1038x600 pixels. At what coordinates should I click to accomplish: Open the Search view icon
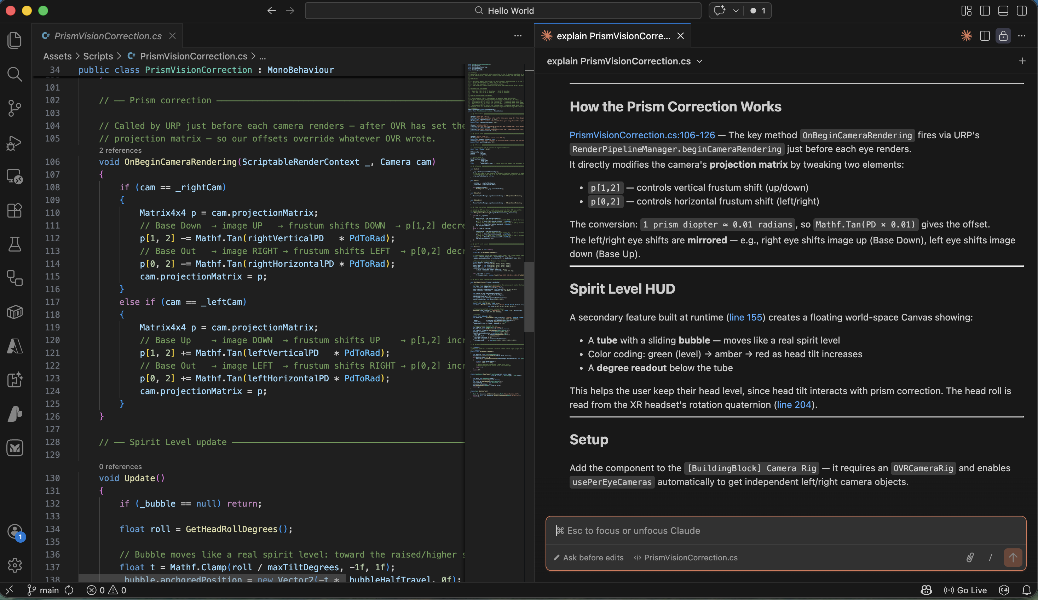click(15, 74)
